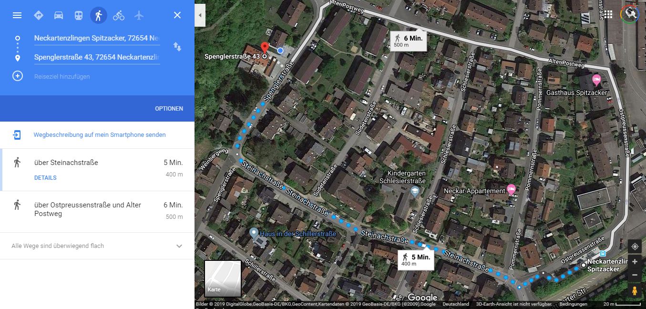646x309 pixels.
Task: Send directions to my smartphone
Action: (x=100, y=135)
